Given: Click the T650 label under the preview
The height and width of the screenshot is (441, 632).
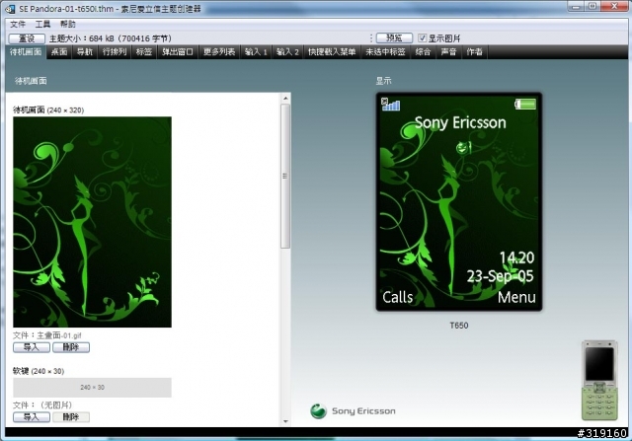Looking at the screenshot, I should (x=459, y=326).
